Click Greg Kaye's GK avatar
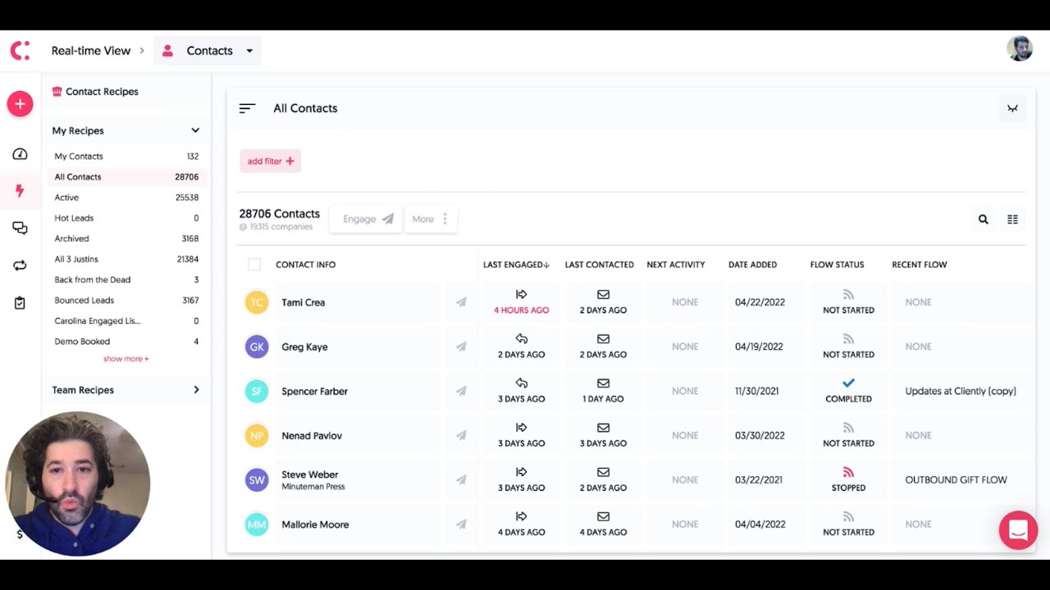This screenshot has height=590, width=1050. point(257,347)
